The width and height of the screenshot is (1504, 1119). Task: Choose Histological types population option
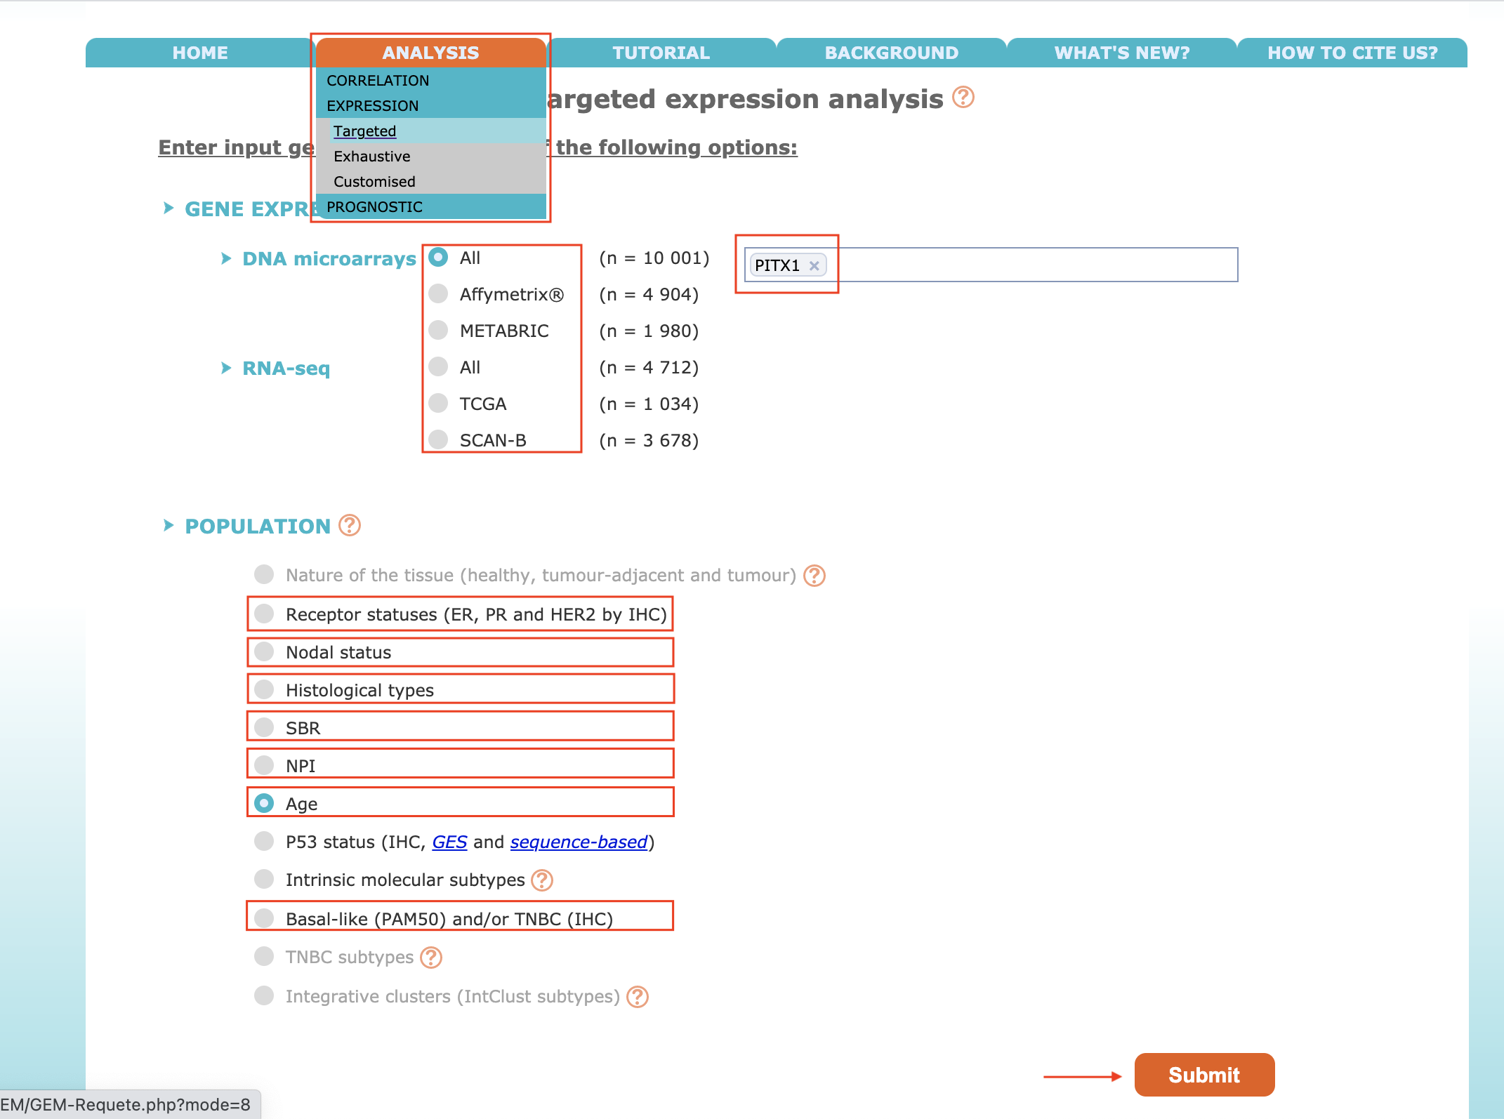264,689
